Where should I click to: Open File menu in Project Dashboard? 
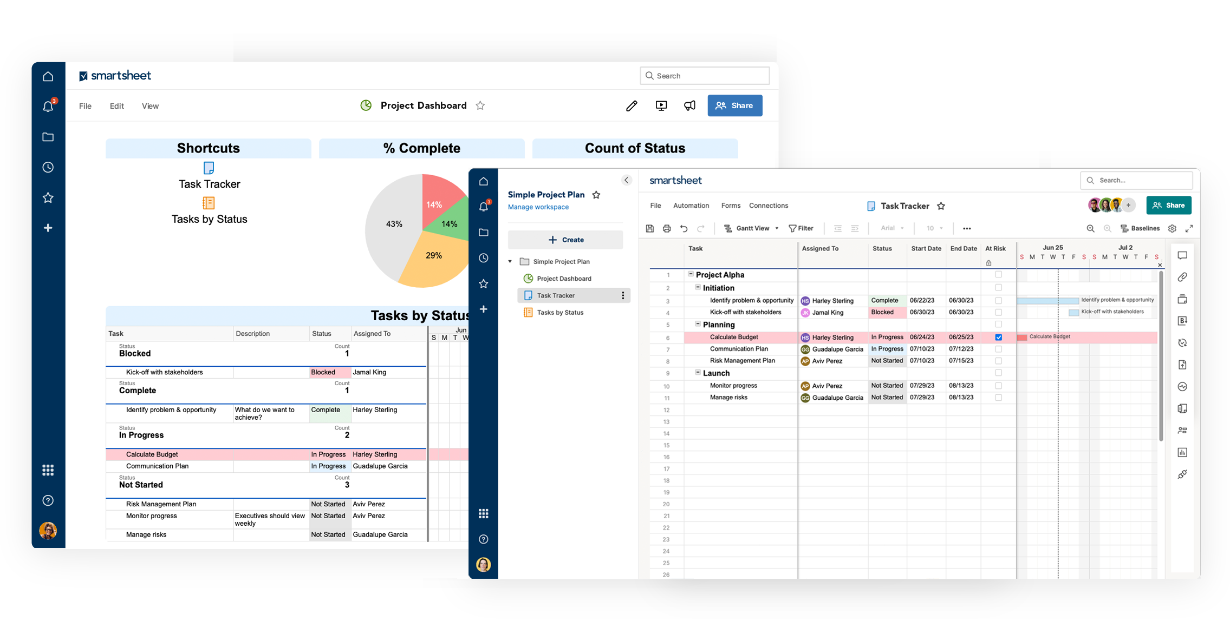tap(85, 106)
